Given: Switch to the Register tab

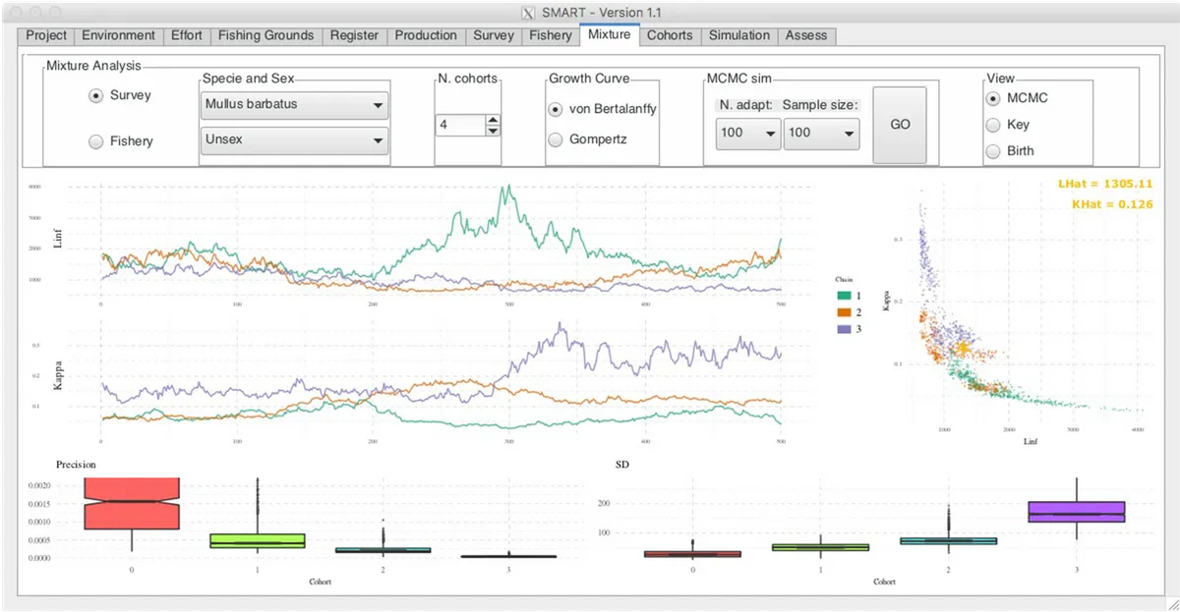Looking at the screenshot, I should tap(355, 35).
